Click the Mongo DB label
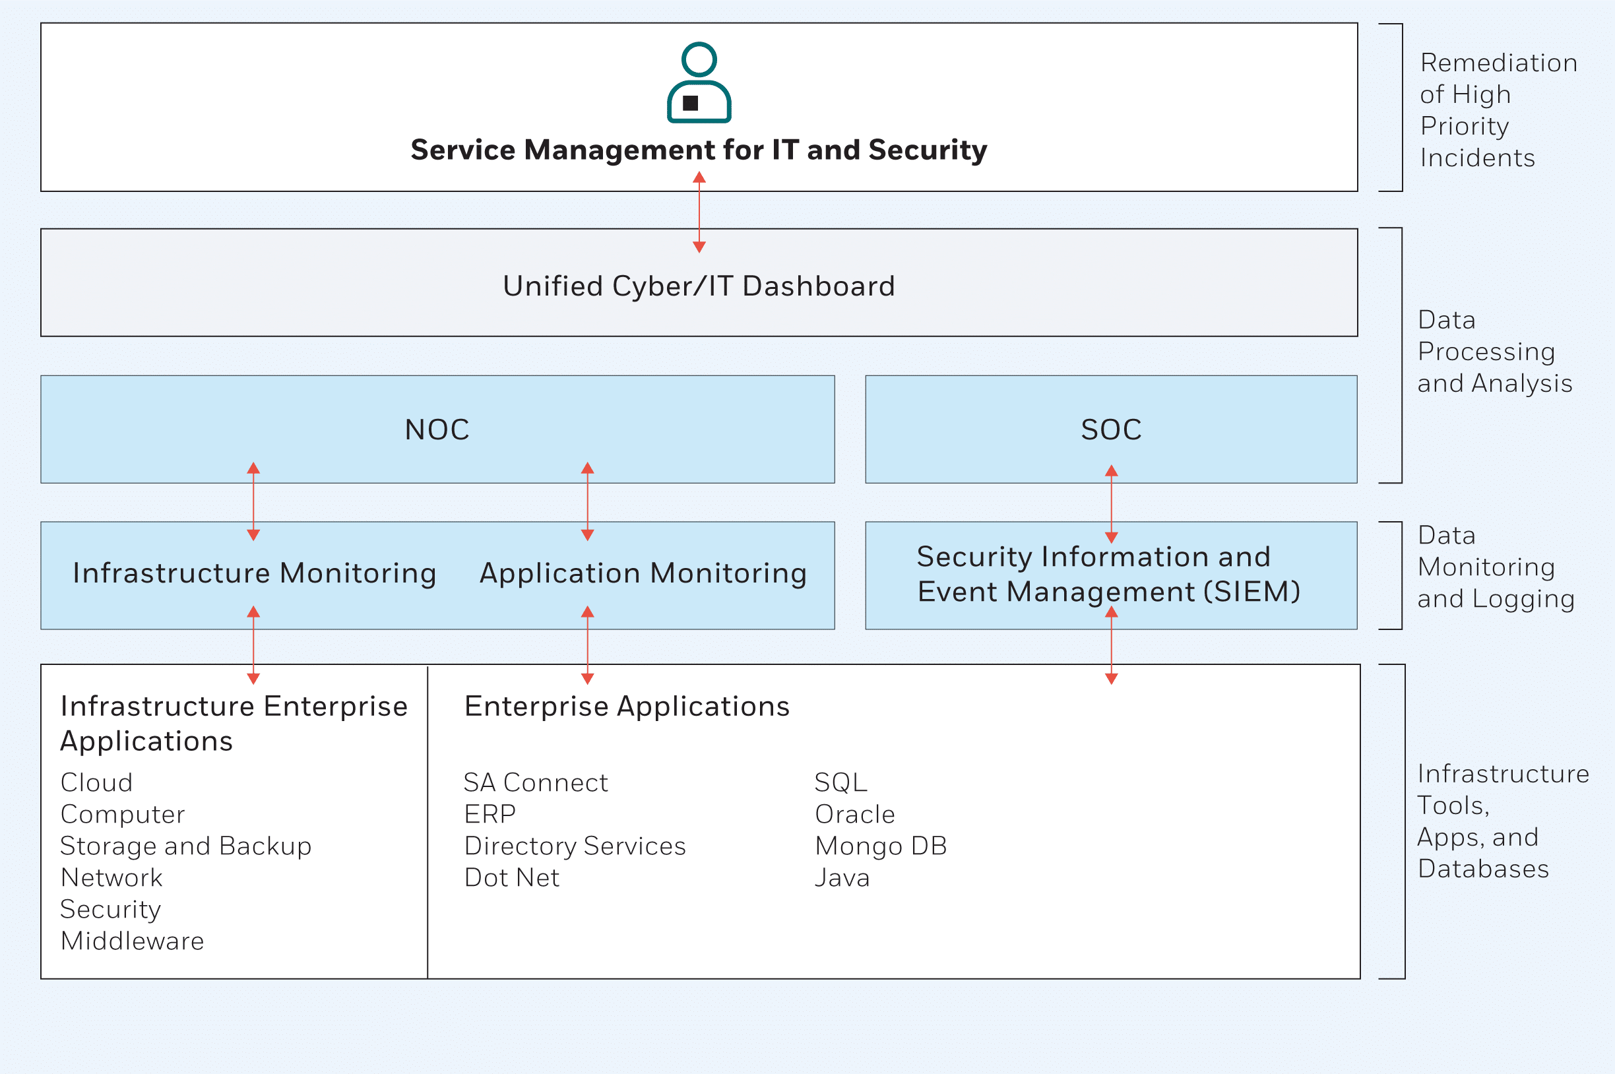Screen dimensions: 1615x1074 (x=880, y=846)
